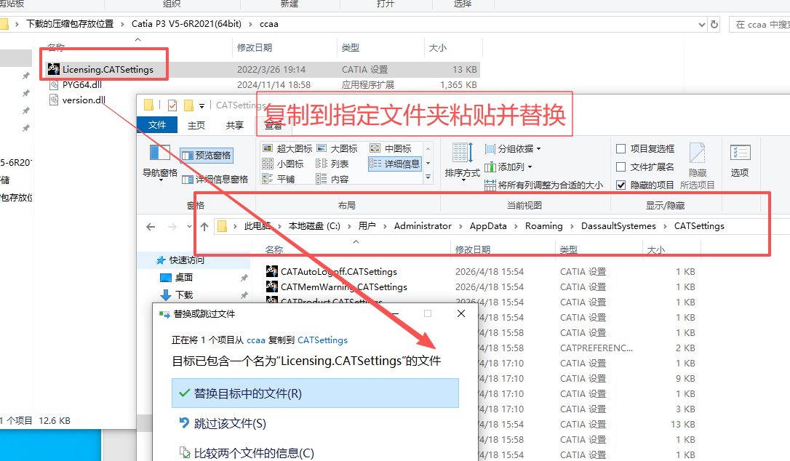Click the refresh icon beside the search box
The height and width of the screenshot is (461, 790).
click(x=713, y=24)
